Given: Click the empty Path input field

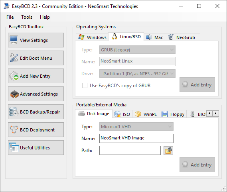Looking at the screenshot, I should [130, 150].
